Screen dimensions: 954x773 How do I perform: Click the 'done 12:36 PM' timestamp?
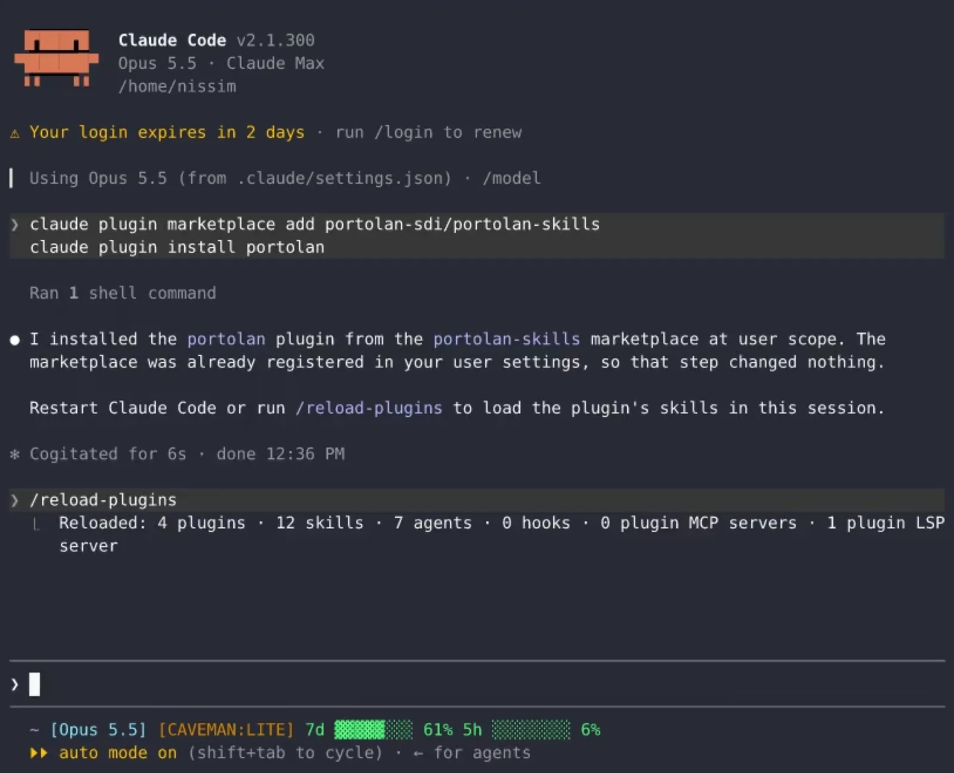pos(281,454)
